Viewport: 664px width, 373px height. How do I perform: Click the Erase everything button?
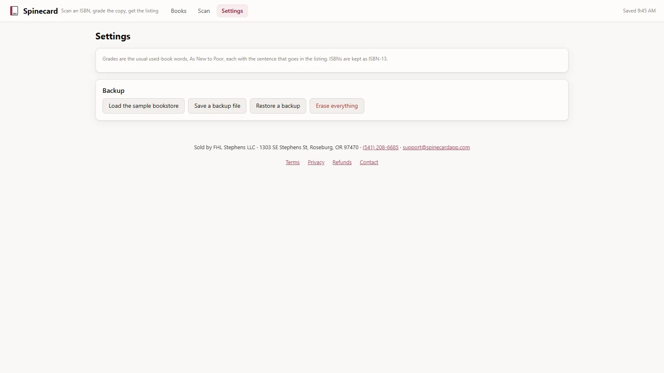pos(337,106)
